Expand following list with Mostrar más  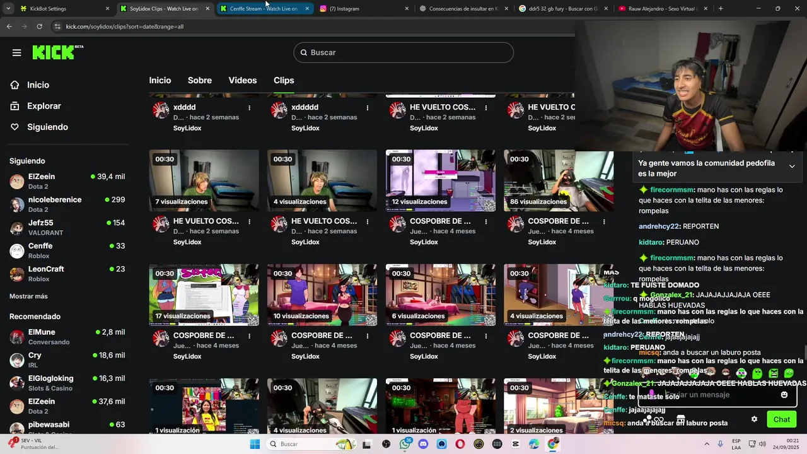click(28, 296)
